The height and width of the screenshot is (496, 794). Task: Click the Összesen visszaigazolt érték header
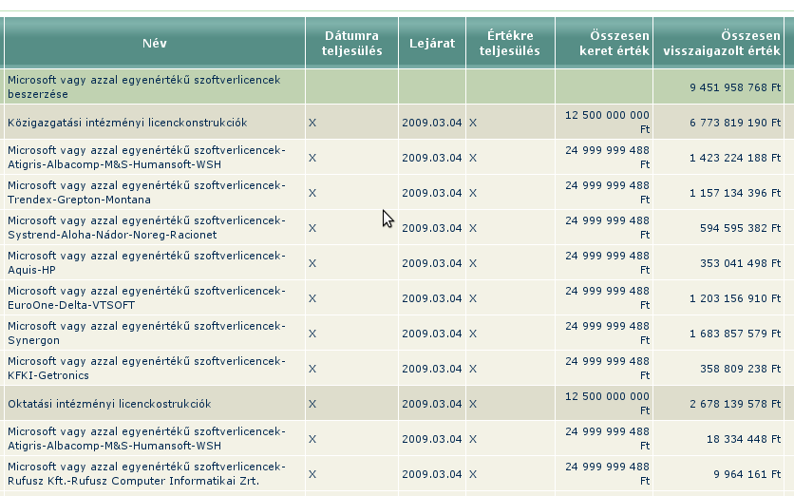click(x=719, y=43)
